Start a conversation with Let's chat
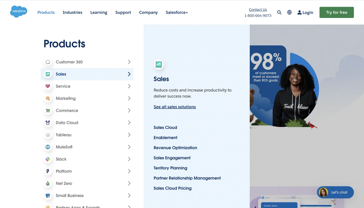The width and height of the screenshot is (364, 208). coord(335,192)
